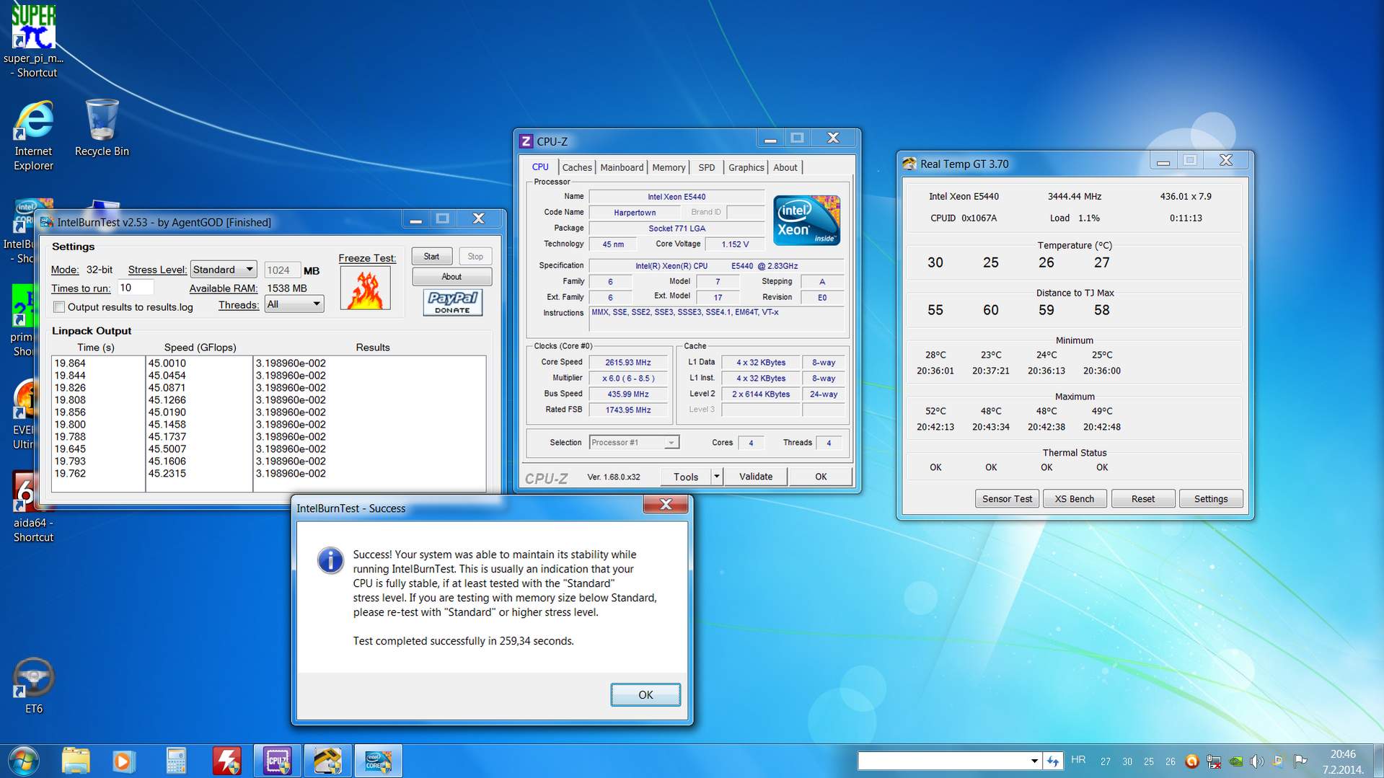Expand the CPU-Z Tools dropdown arrow
The height and width of the screenshot is (778, 1384).
716,477
